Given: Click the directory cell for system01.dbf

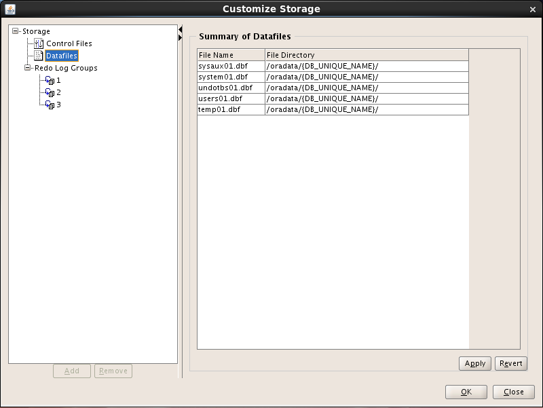Looking at the screenshot, I should click(367, 77).
